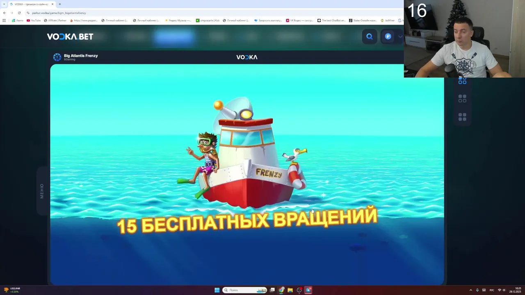The image size is (525, 295).
Task: Click the 15 БЕСПЛАТНЫХ ВРАЩЕНИЙ banner
Action: click(x=247, y=221)
